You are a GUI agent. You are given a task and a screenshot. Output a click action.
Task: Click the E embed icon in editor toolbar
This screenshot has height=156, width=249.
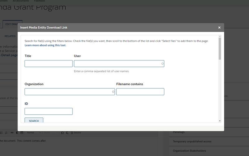pos(17,133)
